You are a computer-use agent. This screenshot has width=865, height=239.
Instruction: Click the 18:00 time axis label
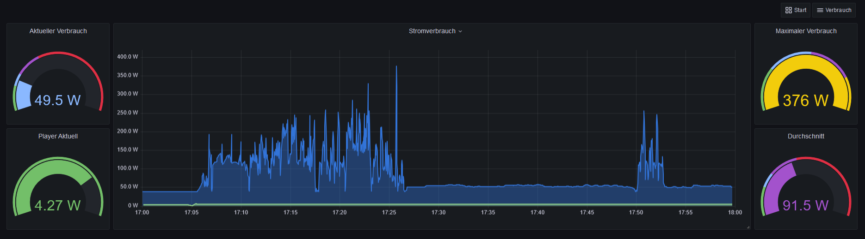click(x=735, y=212)
